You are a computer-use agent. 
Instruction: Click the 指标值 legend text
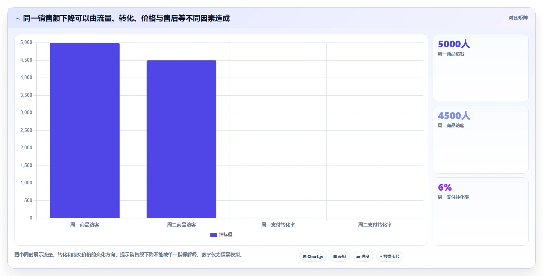point(226,235)
